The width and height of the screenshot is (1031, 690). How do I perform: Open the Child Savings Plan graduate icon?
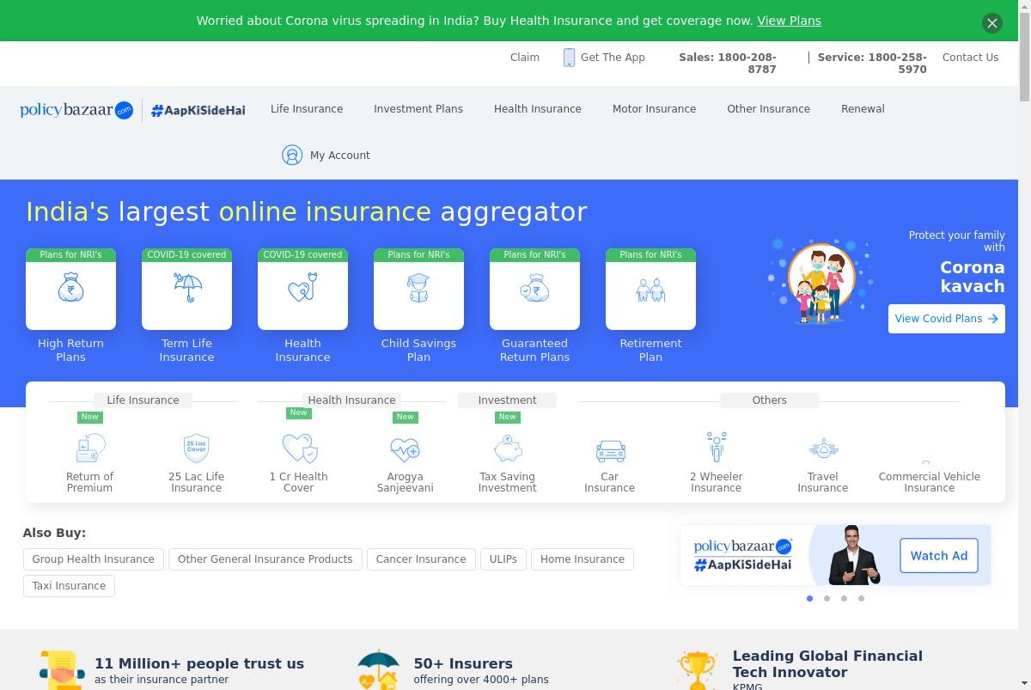click(418, 289)
